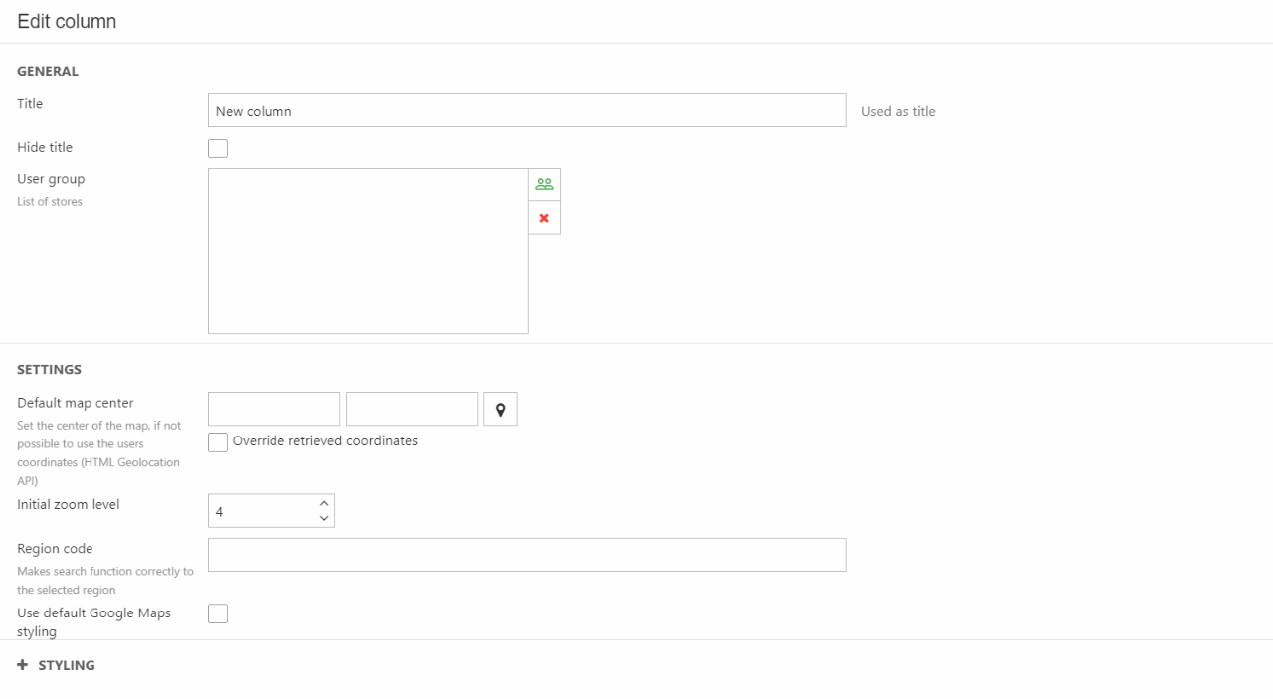The image size is (1273, 699).
Task: Expand the STYLING section header text
Action: pyautogui.click(x=67, y=665)
